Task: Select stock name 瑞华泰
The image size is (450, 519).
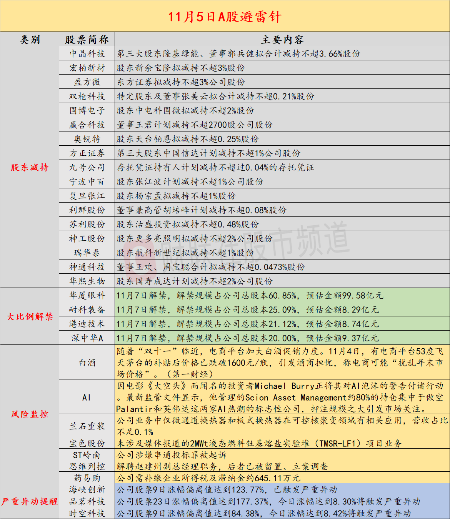Action: (x=87, y=253)
